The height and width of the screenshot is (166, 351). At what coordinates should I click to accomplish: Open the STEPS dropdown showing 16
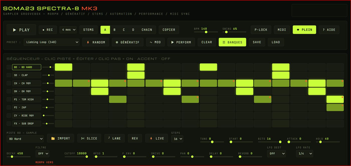coord(177,139)
